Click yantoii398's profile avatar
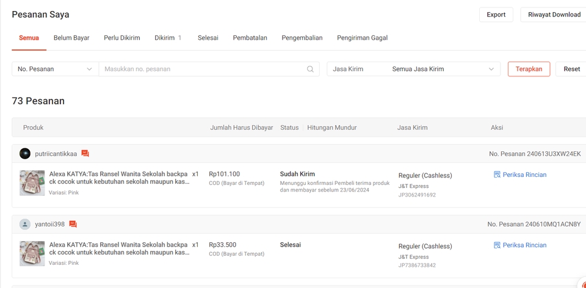This screenshot has width=586, height=288. [x=24, y=224]
